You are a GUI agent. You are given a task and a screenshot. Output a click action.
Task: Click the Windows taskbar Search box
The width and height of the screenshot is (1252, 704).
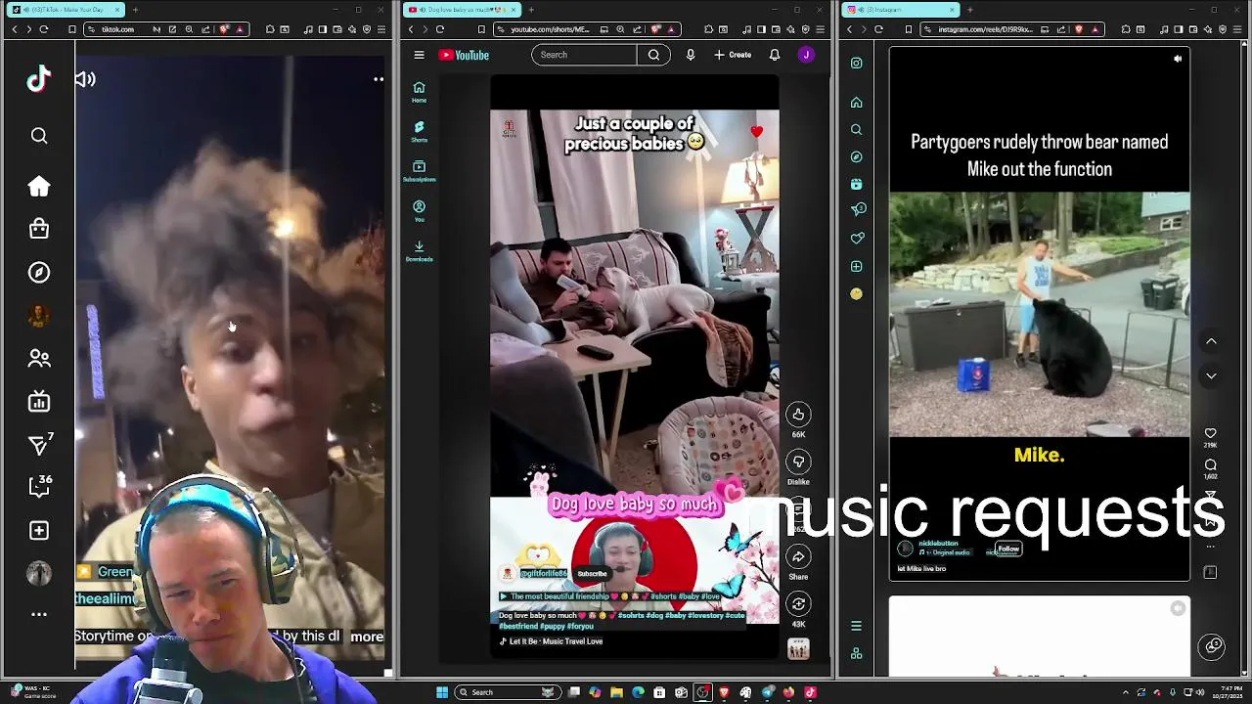509,692
